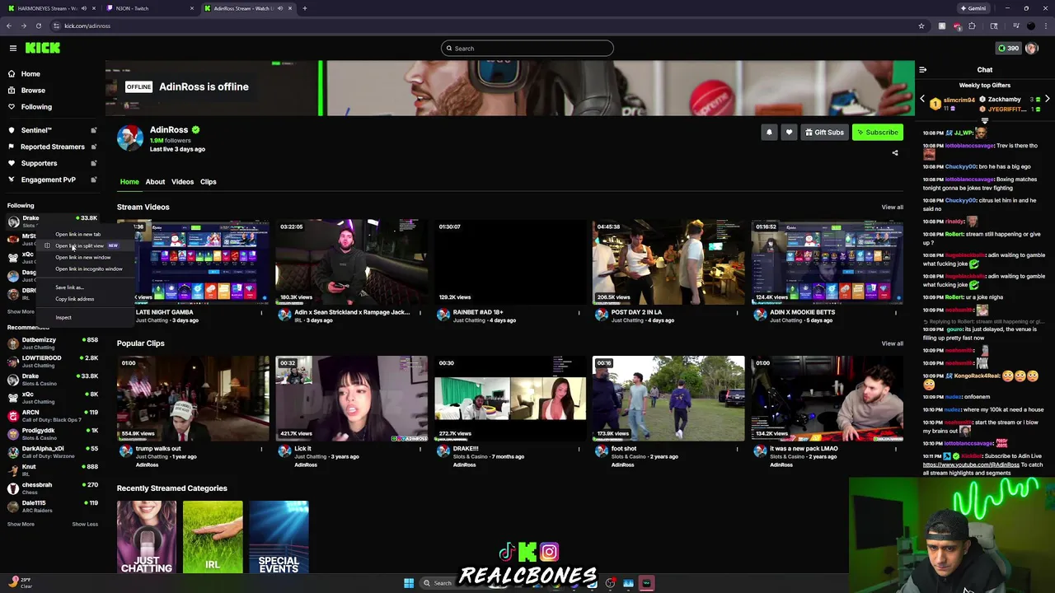Select Open link in incognito window
Viewport: 1055px width, 593px height.
(88, 268)
